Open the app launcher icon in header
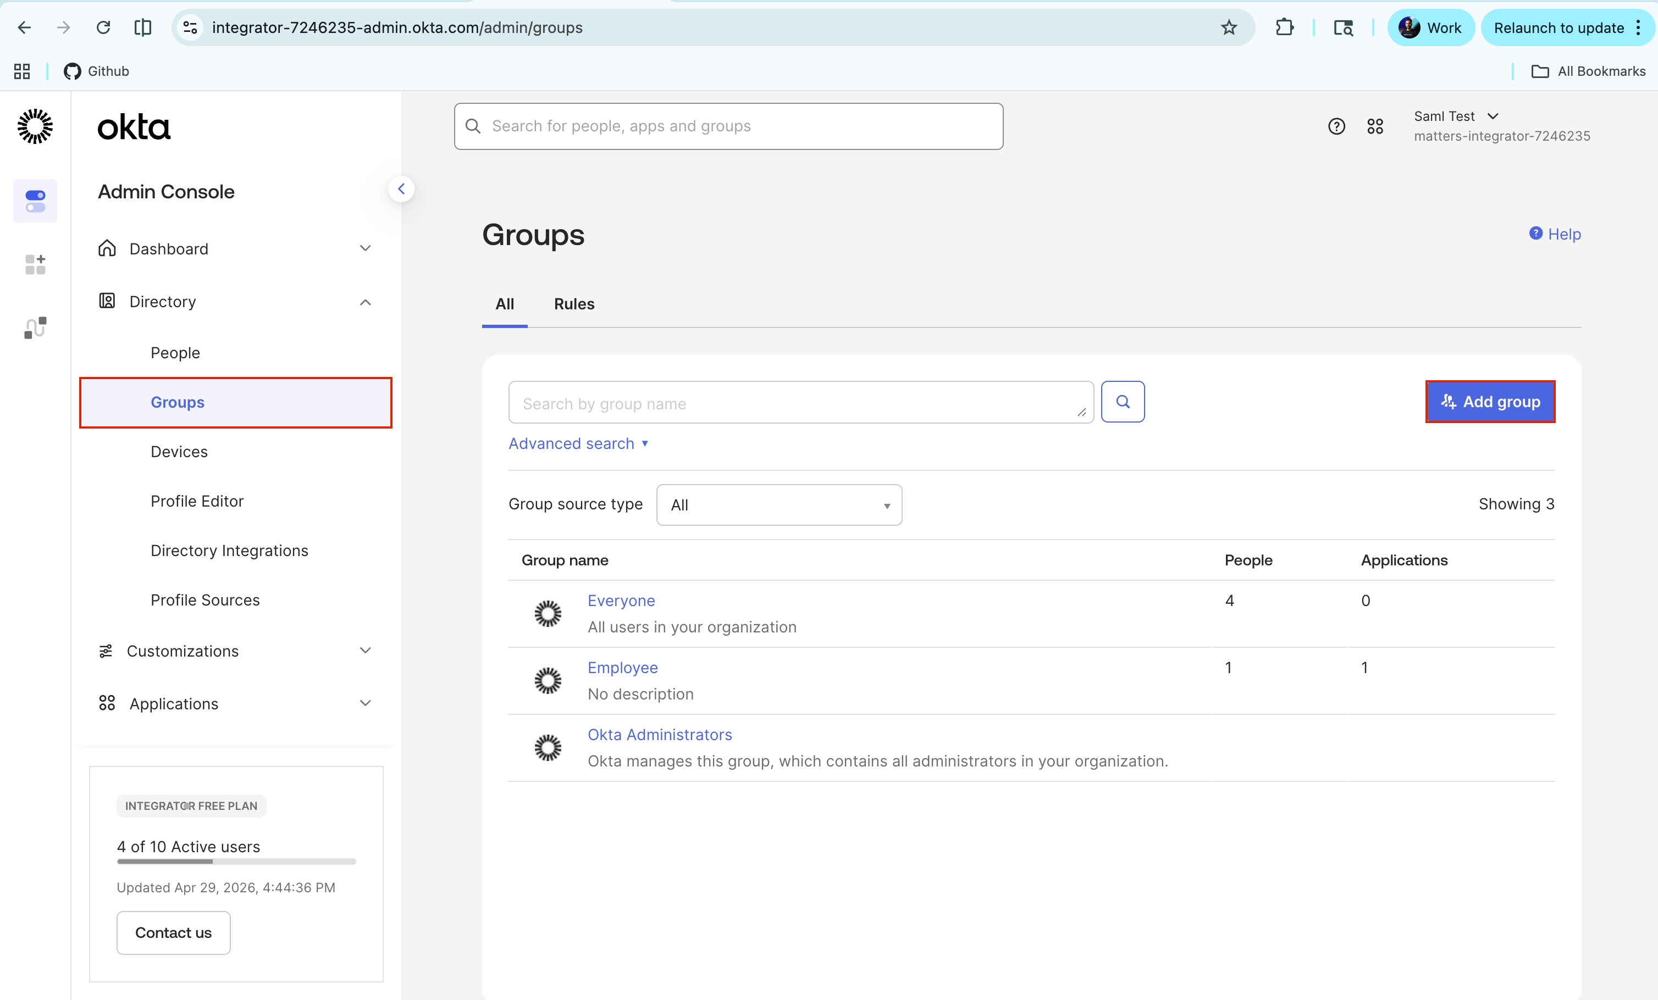The width and height of the screenshot is (1658, 1000). [1375, 126]
